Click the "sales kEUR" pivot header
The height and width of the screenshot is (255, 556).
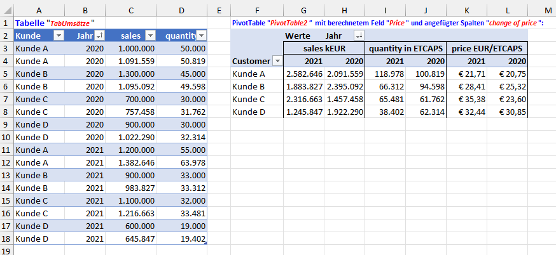[x=324, y=48]
